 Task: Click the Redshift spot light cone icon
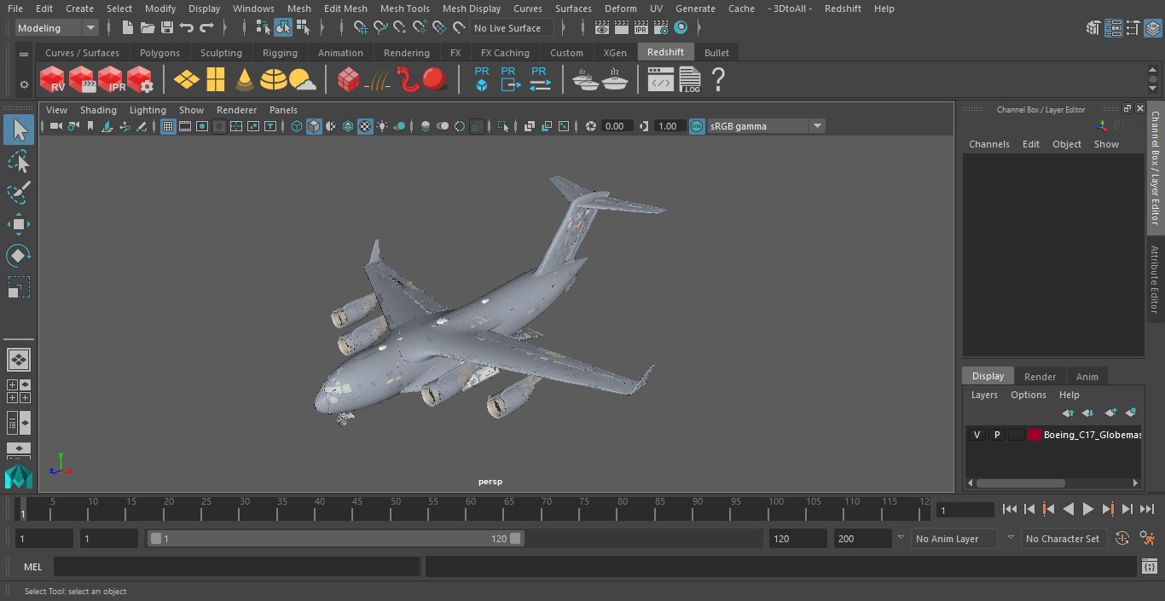click(x=245, y=79)
